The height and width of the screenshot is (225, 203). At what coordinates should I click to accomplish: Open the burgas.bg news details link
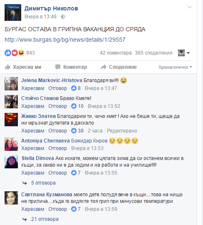point(65,40)
